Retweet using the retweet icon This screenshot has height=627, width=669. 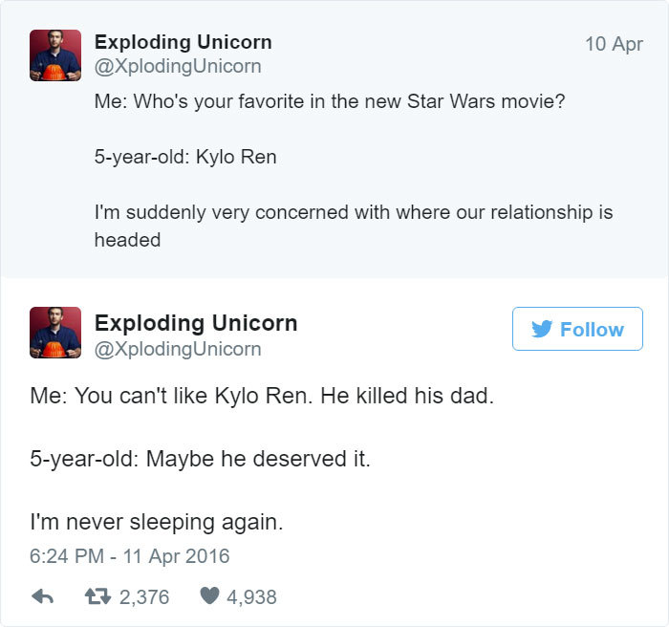click(x=98, y=596)
